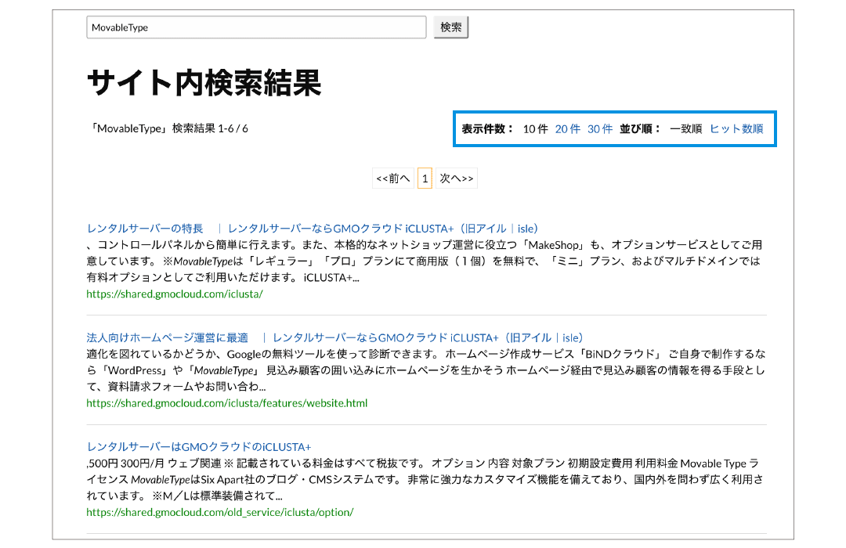This screenshot has width=846, height=548.
Task: Click the 並び順： label
Action: pyautogui.click(x=641, y=129)
